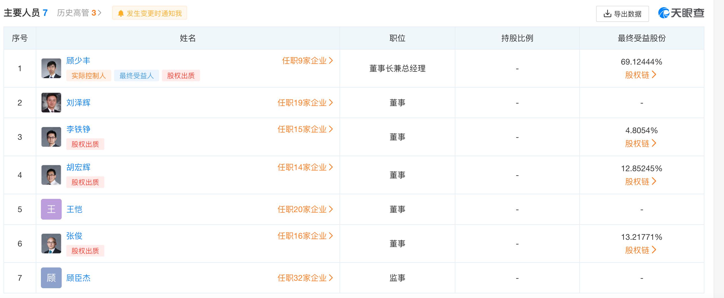Click 张俊's profile photo

tap(51, 244)
